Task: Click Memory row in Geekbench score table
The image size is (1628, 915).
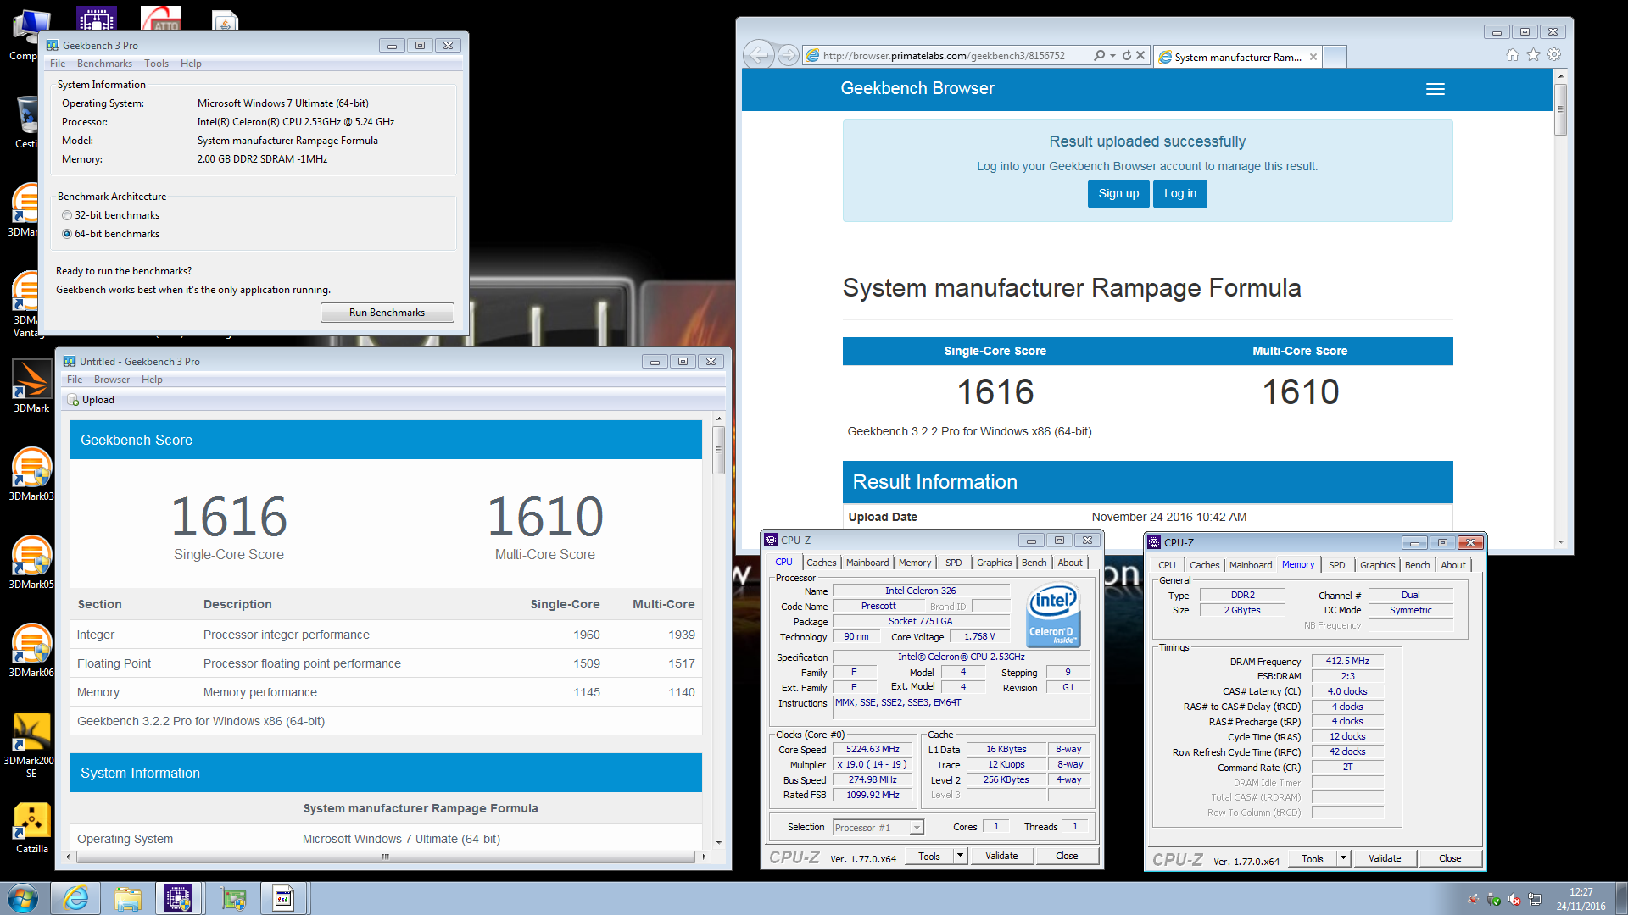Action: coord(386,692)
